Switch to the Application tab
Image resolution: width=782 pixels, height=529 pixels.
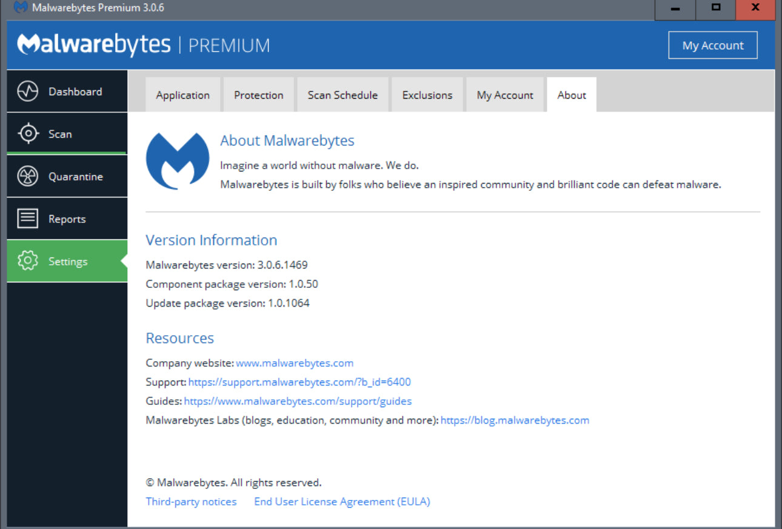[x=182, y=95]
